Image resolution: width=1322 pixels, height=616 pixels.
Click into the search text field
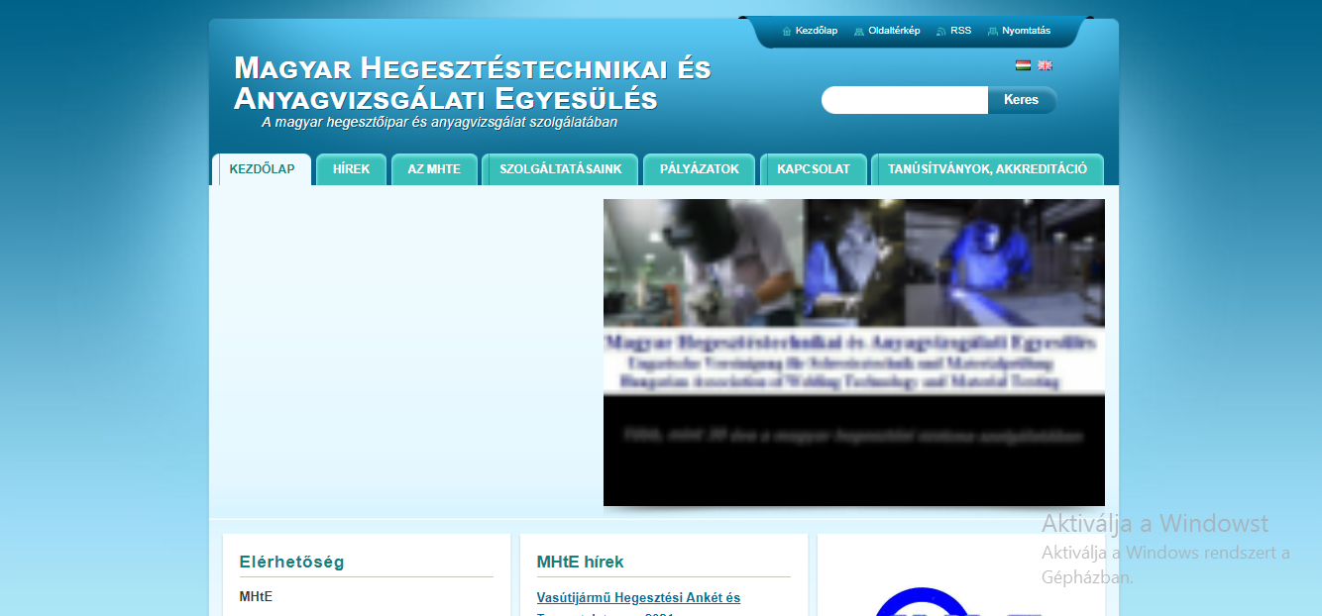[x=905, y=100]
